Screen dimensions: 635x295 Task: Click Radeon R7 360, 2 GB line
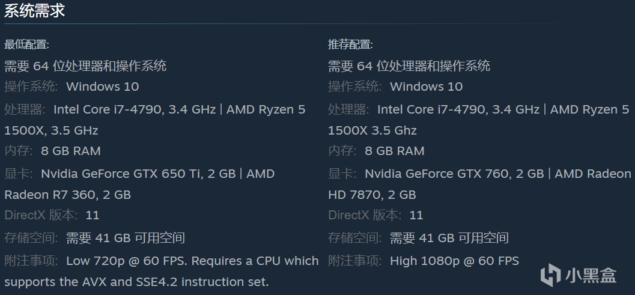(x=67, y=195)
